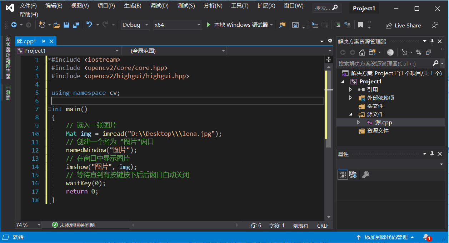The width and height of the screenshot is (449, 243).
Task: Click the Open File folder icon
Action: pos(56,25)
